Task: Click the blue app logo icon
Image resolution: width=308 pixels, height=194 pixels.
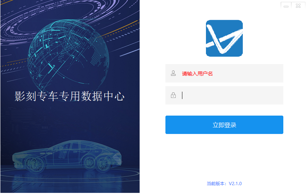Action: click(x=224, y=38)
